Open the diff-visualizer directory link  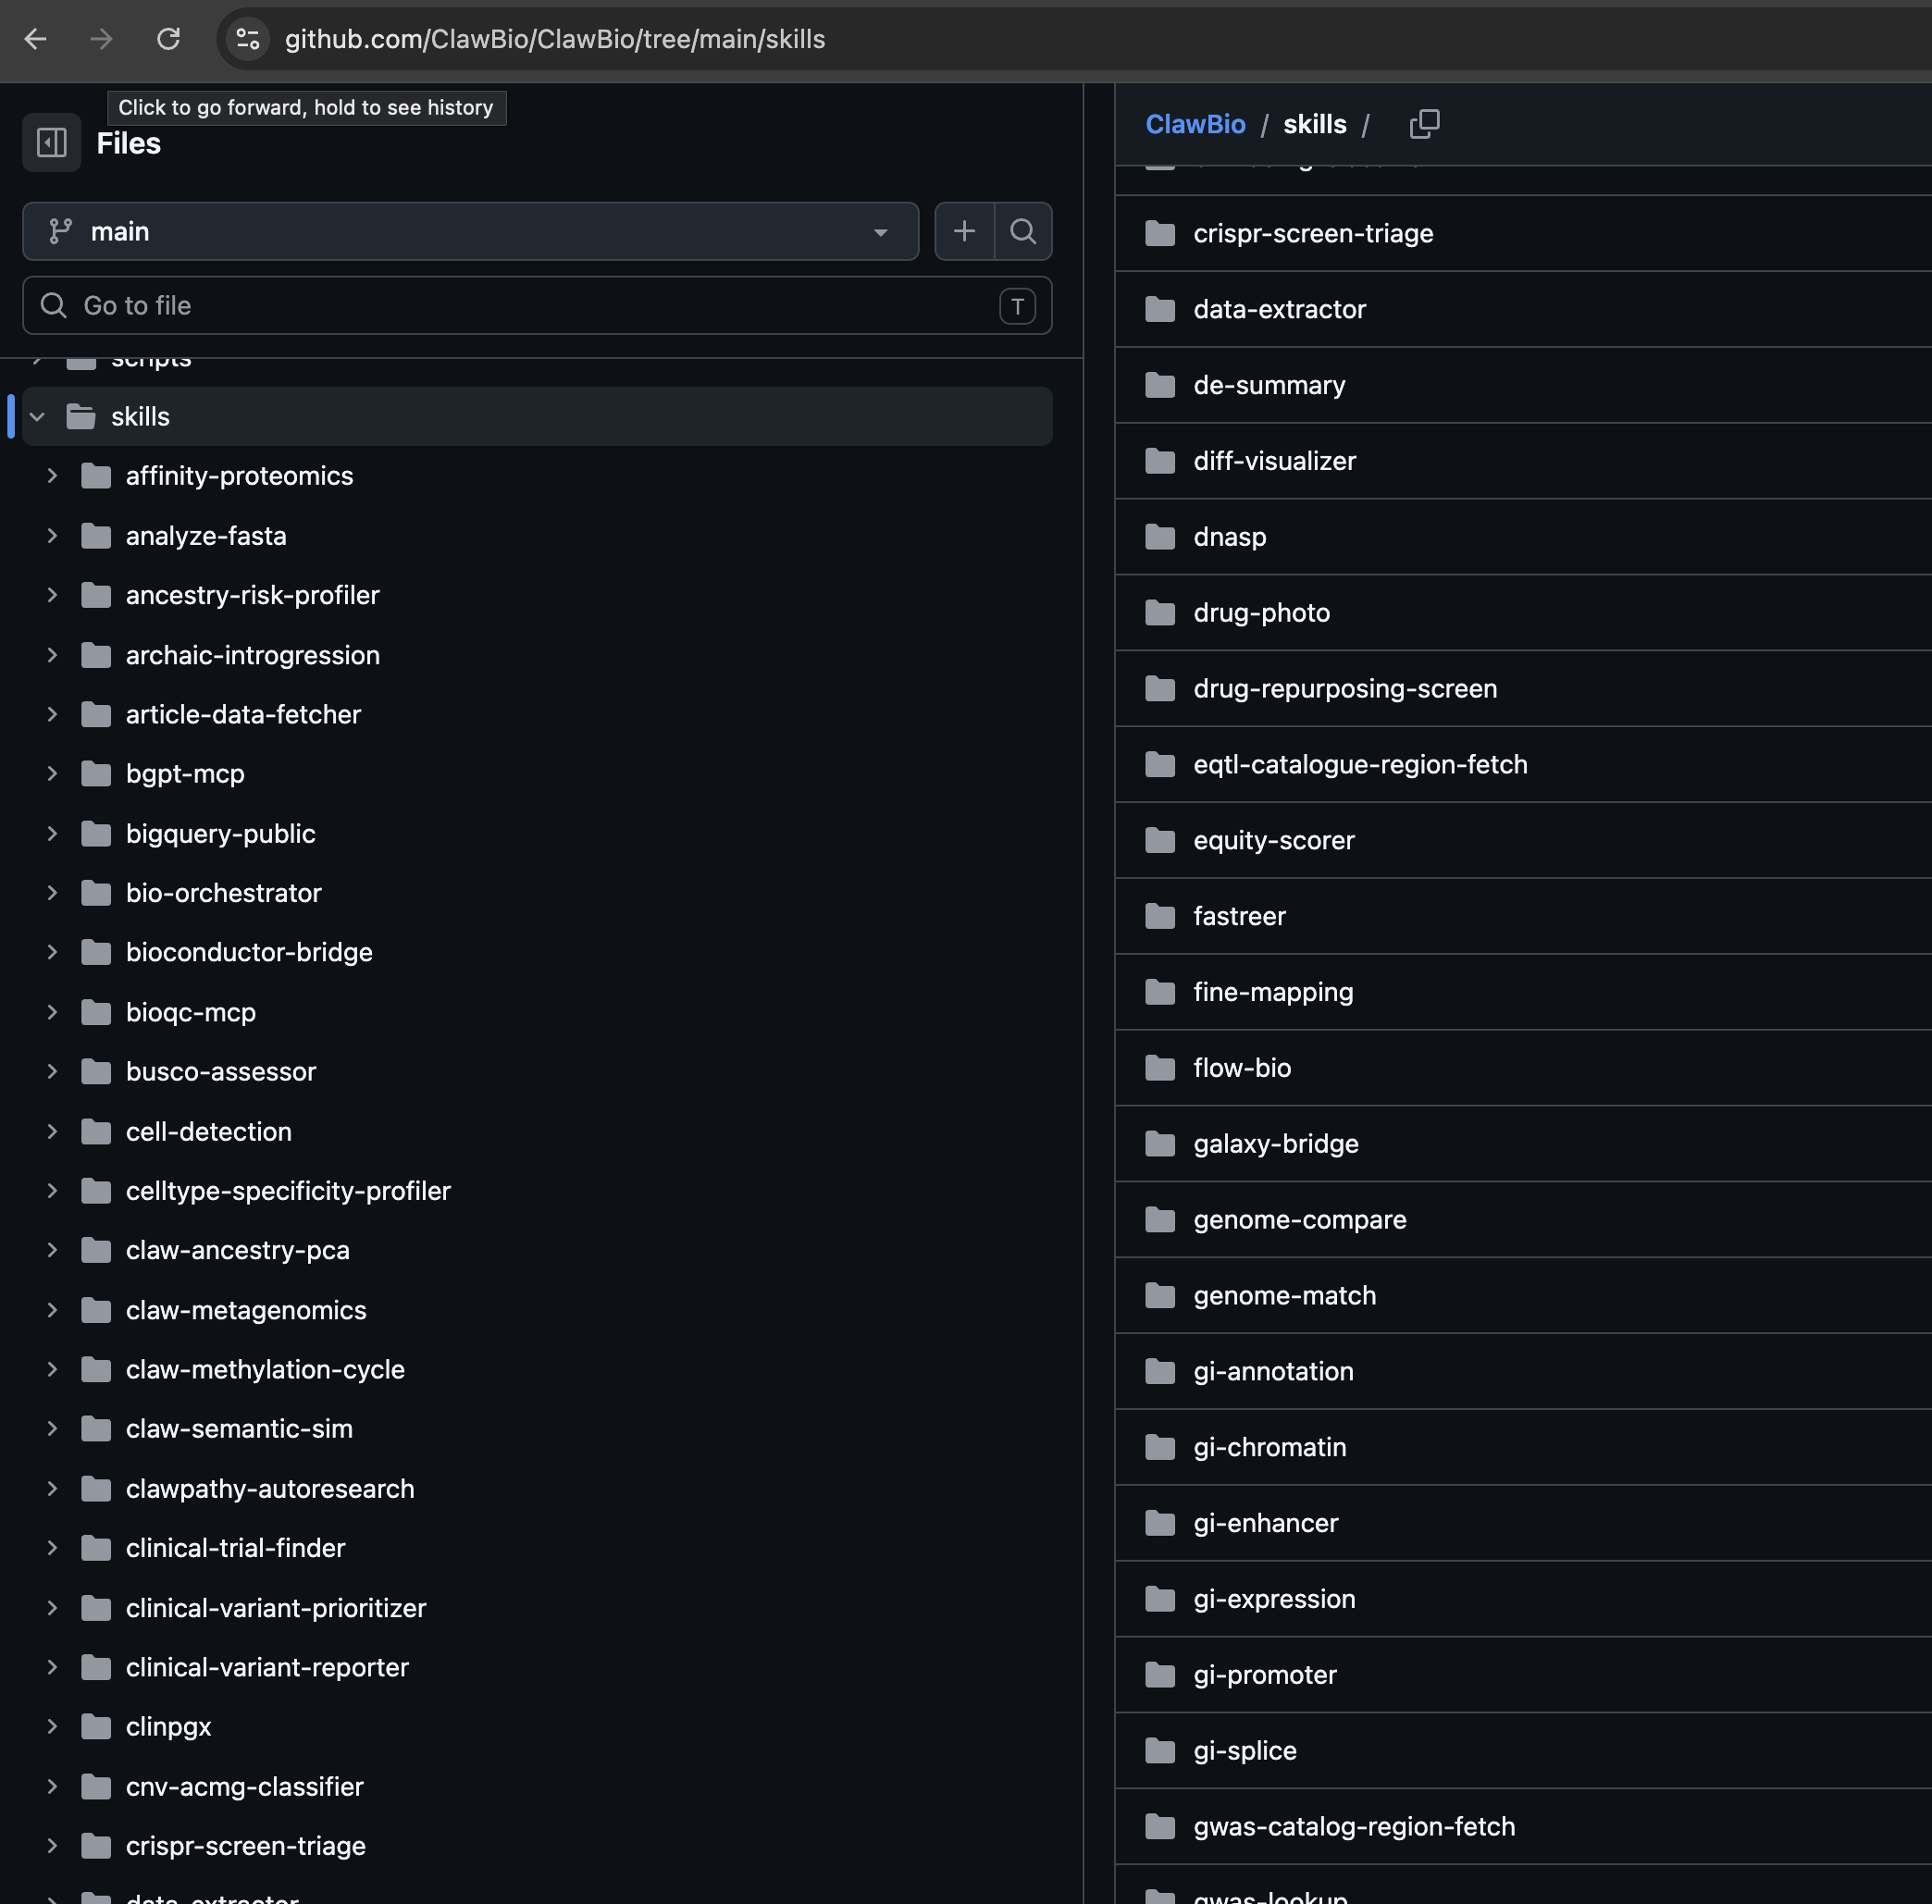click(x=1274, y=461)
